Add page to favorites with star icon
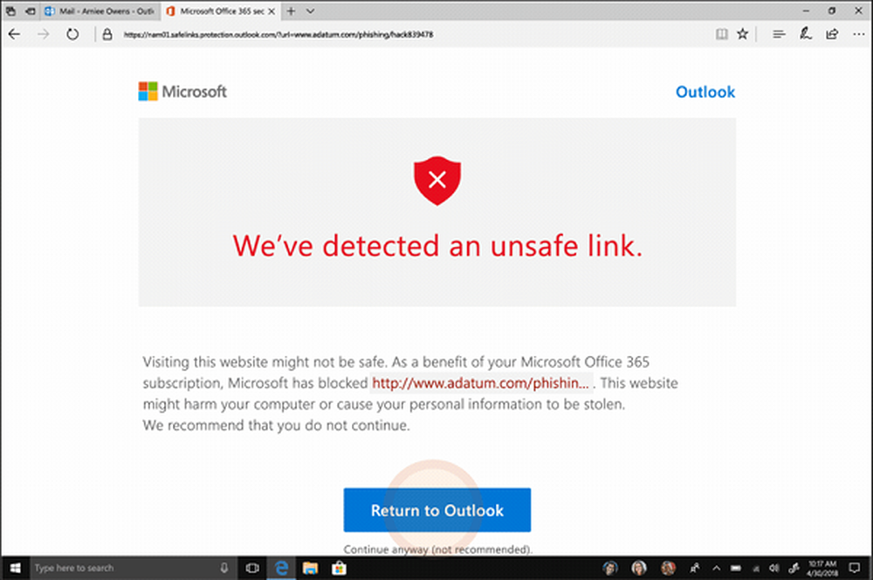The image size is (873, 580). pyautogui.click(x=743, y=34)
